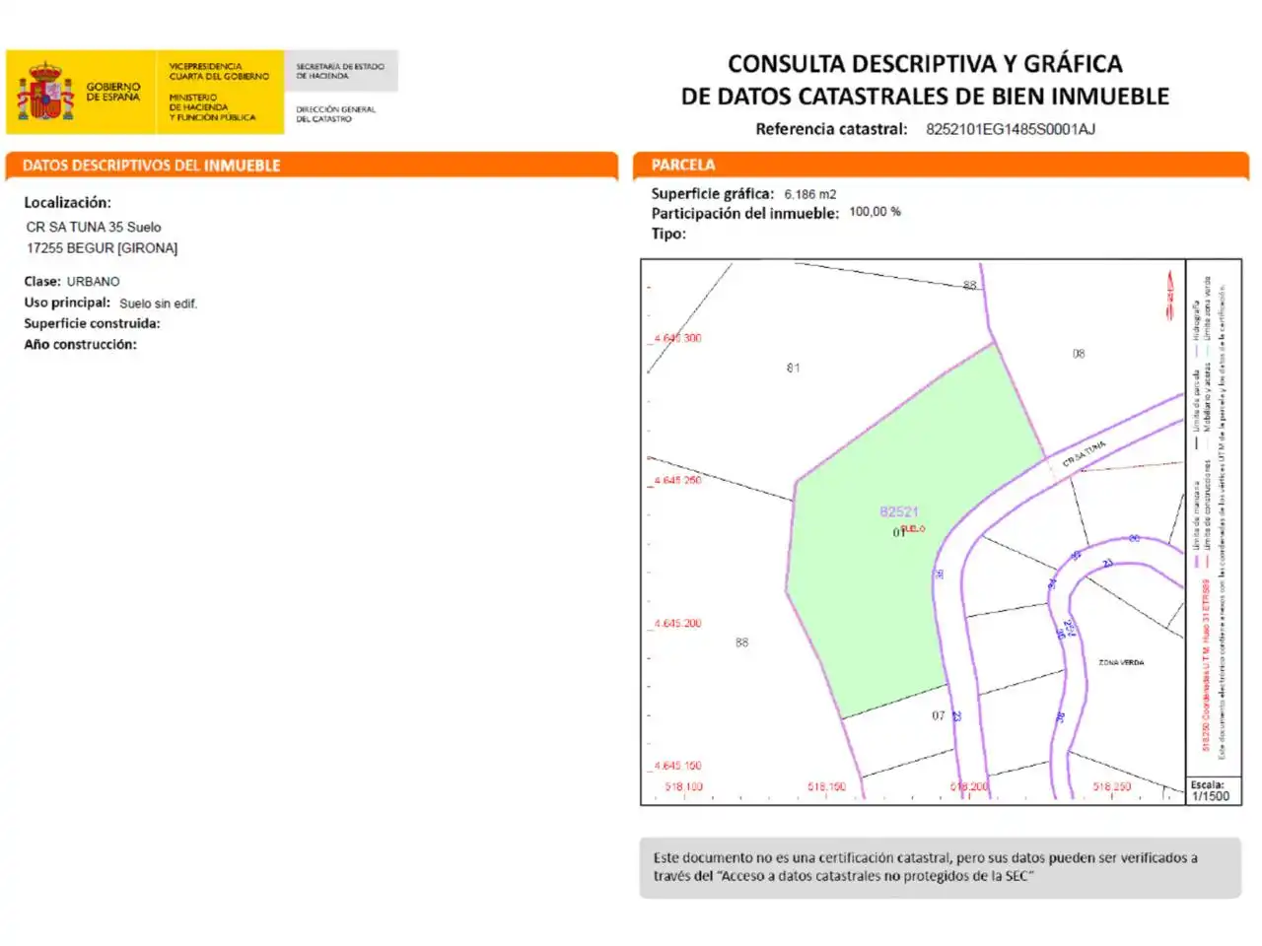Click the 518.250 coordinate label
Image resolution: width=1262 pixels, height=946 pixels.
(1112, 786)
